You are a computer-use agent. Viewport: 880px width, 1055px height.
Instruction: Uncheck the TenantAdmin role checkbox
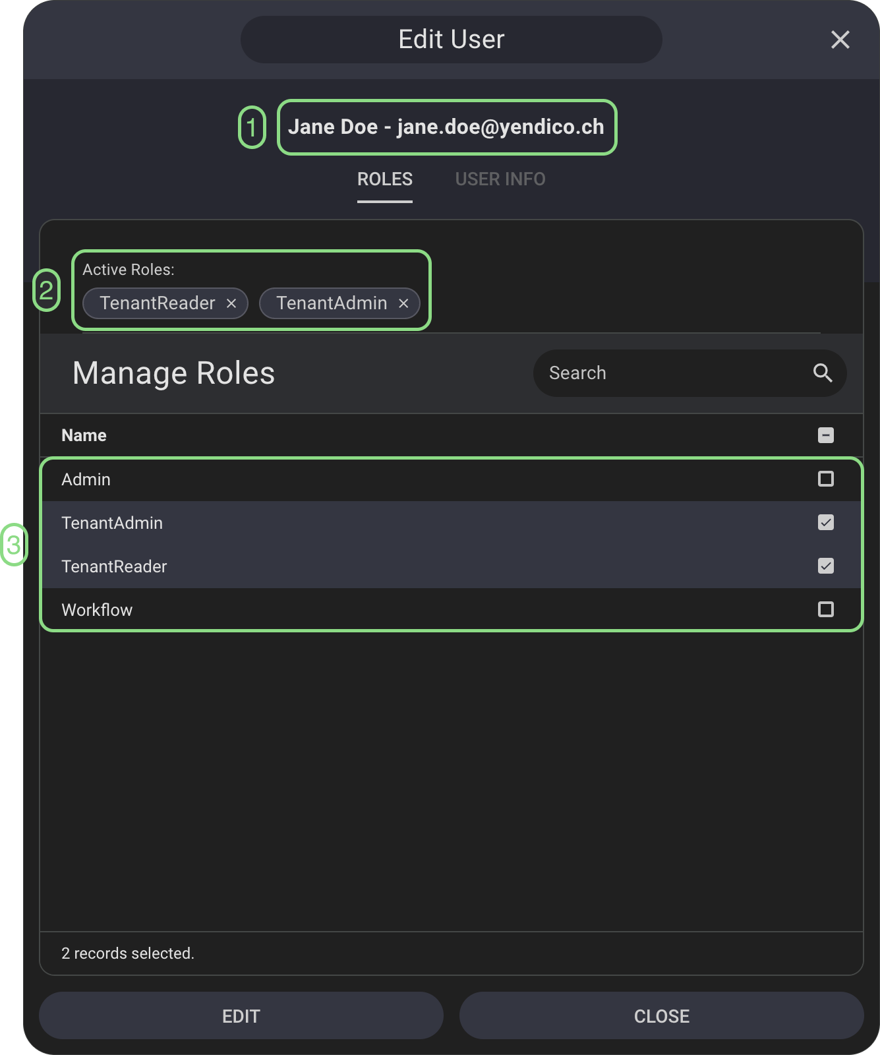(825, 522)
